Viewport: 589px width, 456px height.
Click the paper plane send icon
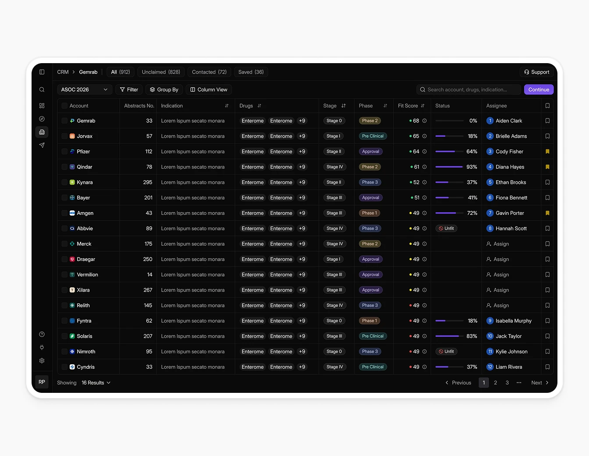point(42,145)
